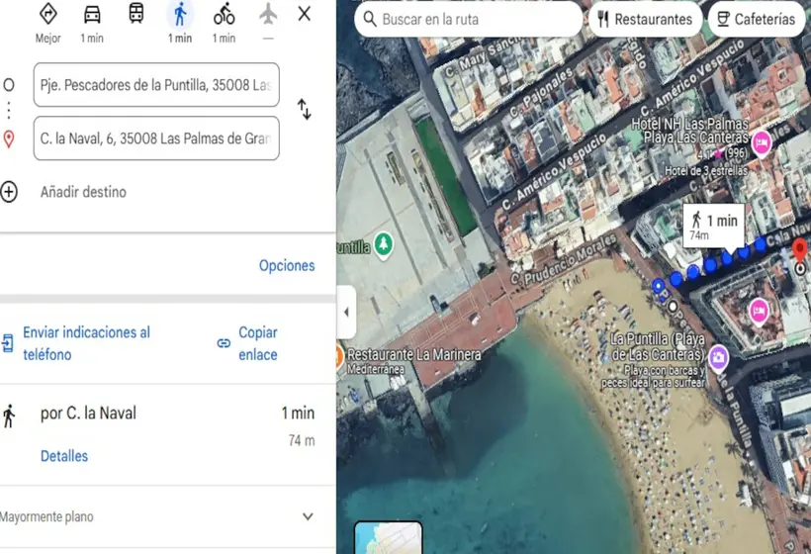Switch to driving mode car icon
811x554 pixels.
[92, 15]
